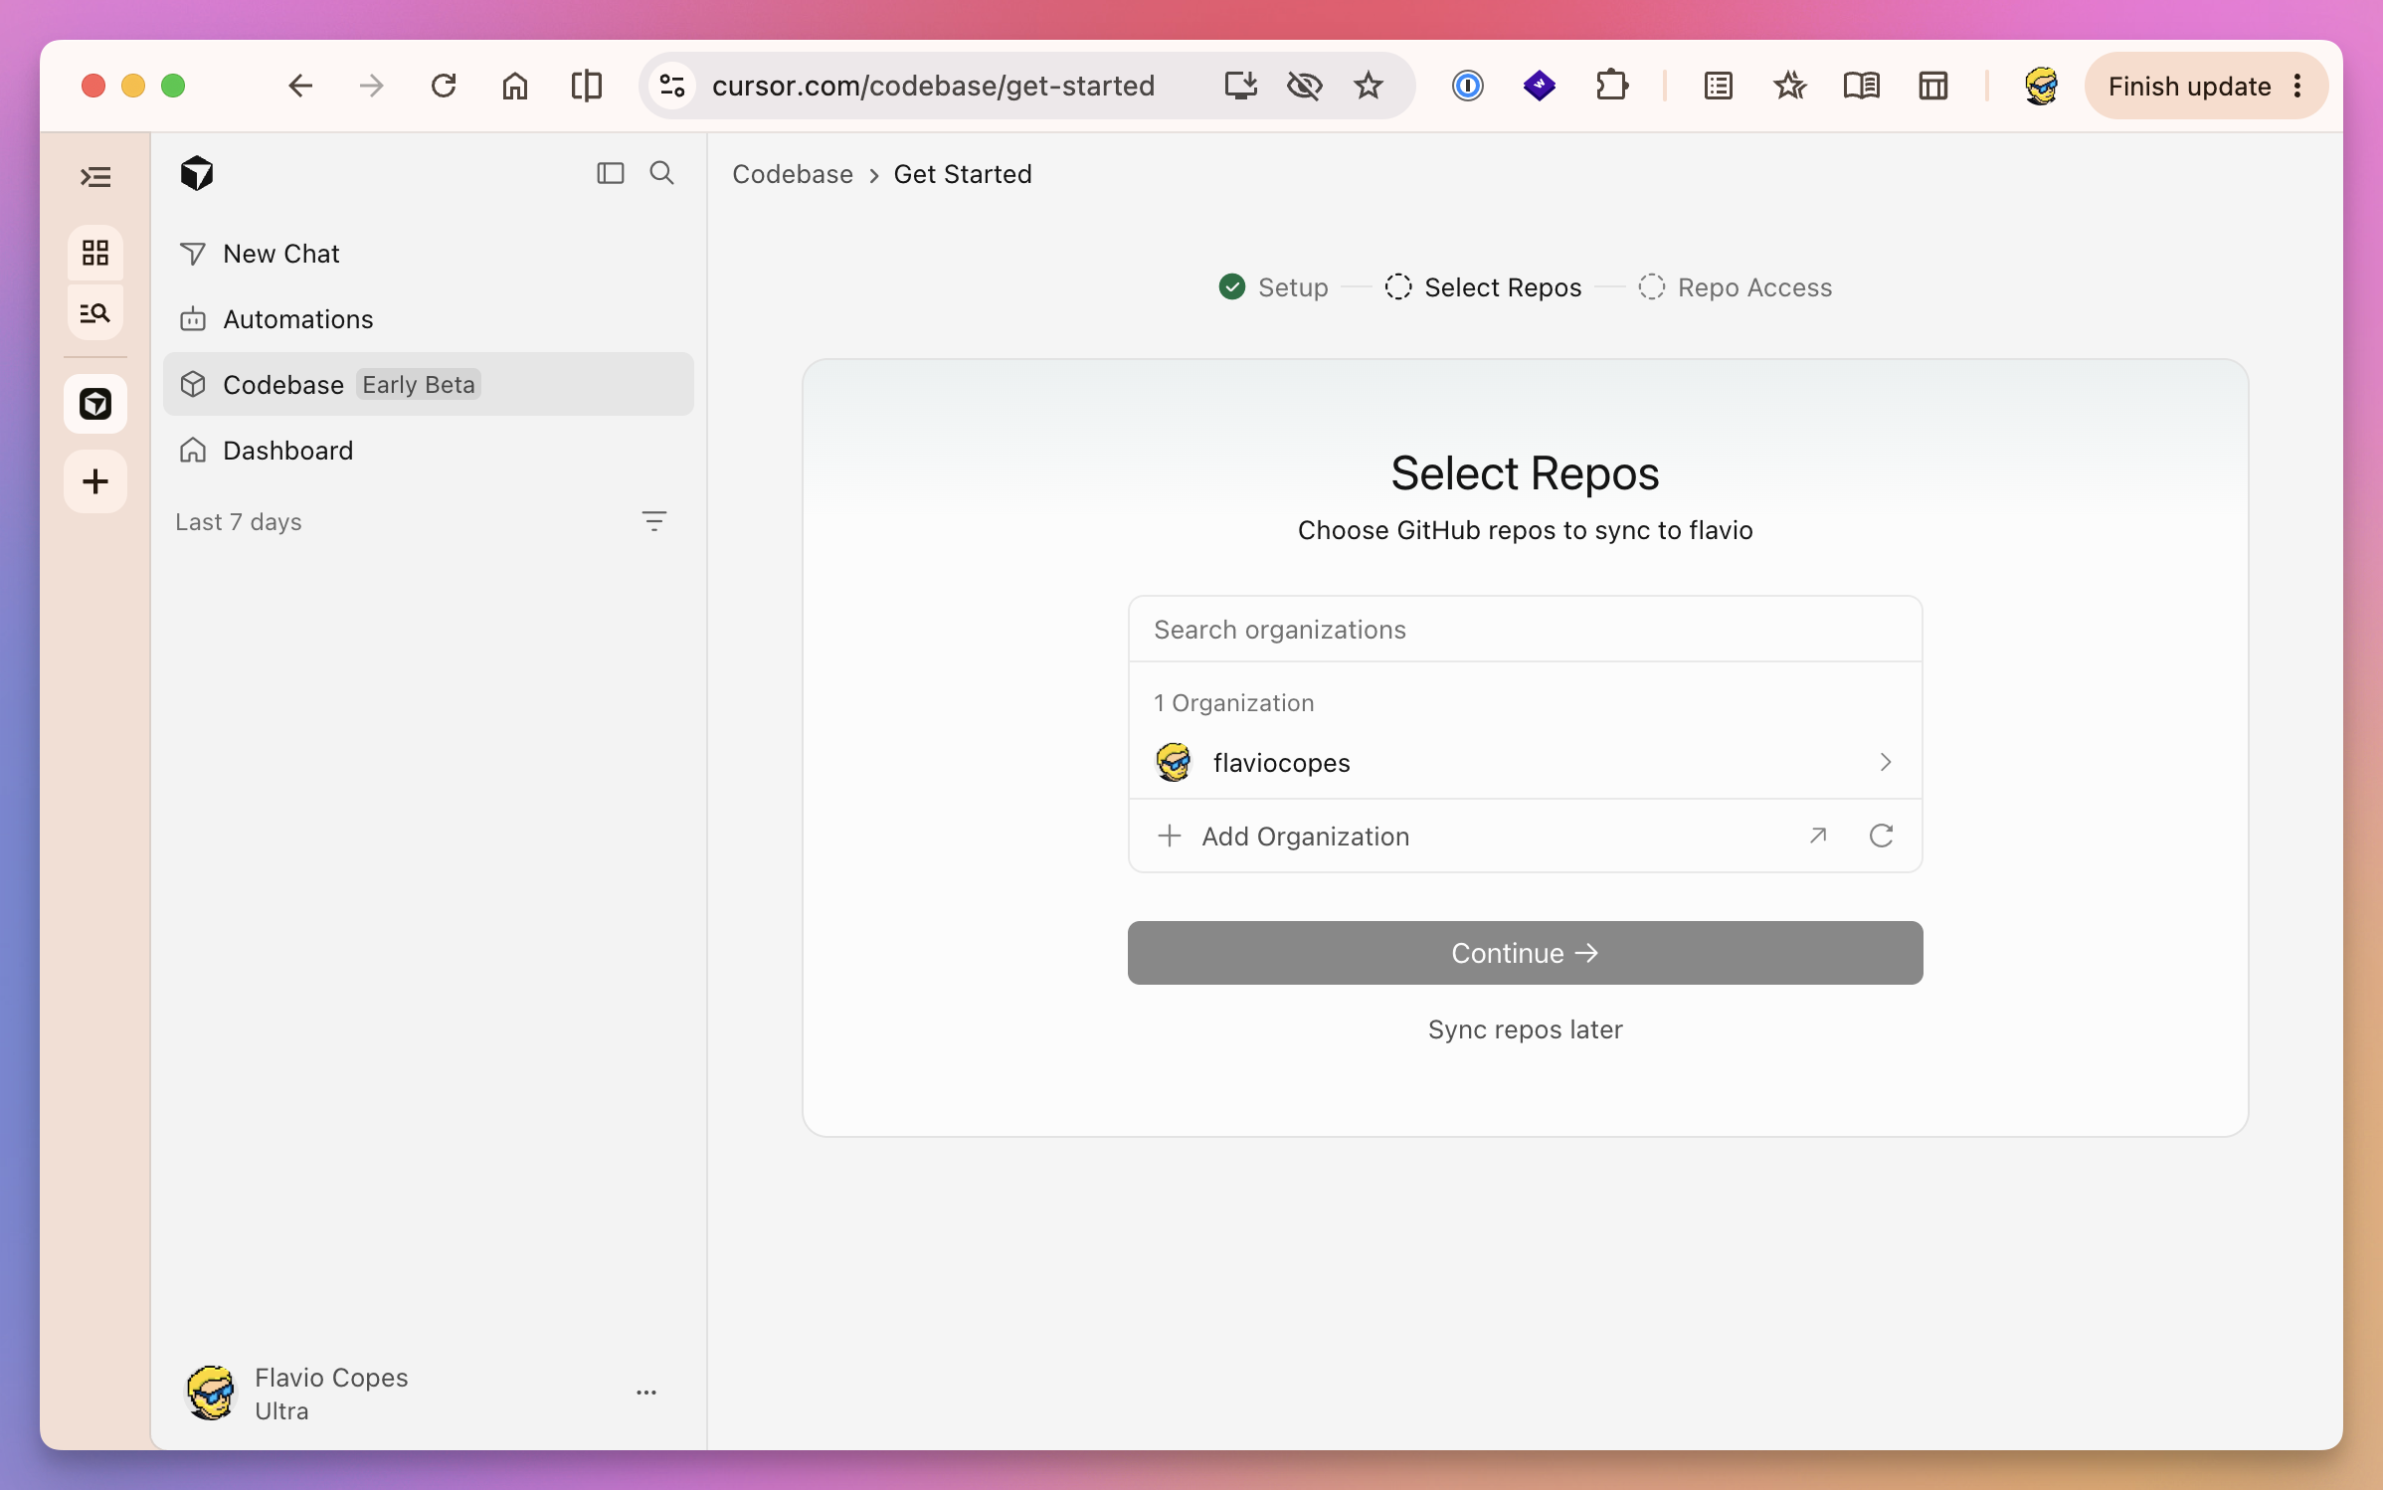Open site information icon in address bar

tap(673, 86)
